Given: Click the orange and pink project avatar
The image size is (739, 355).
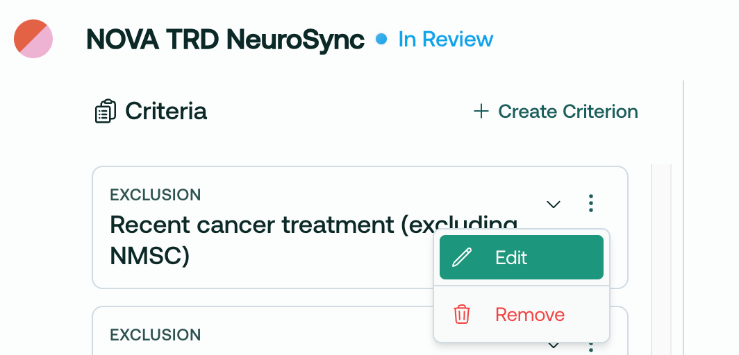Looking at the screenshot, I should [x=33, y=39].
